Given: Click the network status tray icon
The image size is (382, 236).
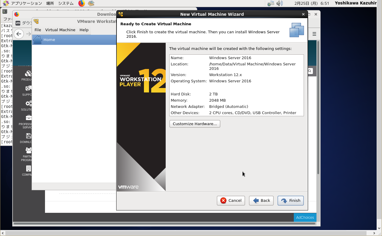Looking at the screenshot, I should 271,3.
